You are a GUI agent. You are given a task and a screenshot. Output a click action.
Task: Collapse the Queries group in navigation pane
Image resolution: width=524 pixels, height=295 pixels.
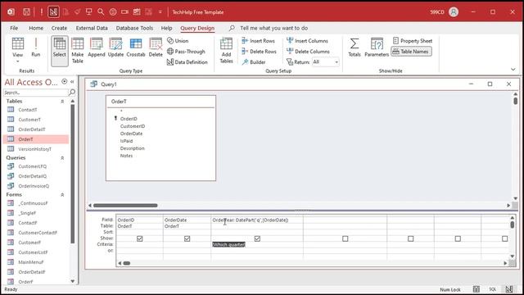pos(62,158)
